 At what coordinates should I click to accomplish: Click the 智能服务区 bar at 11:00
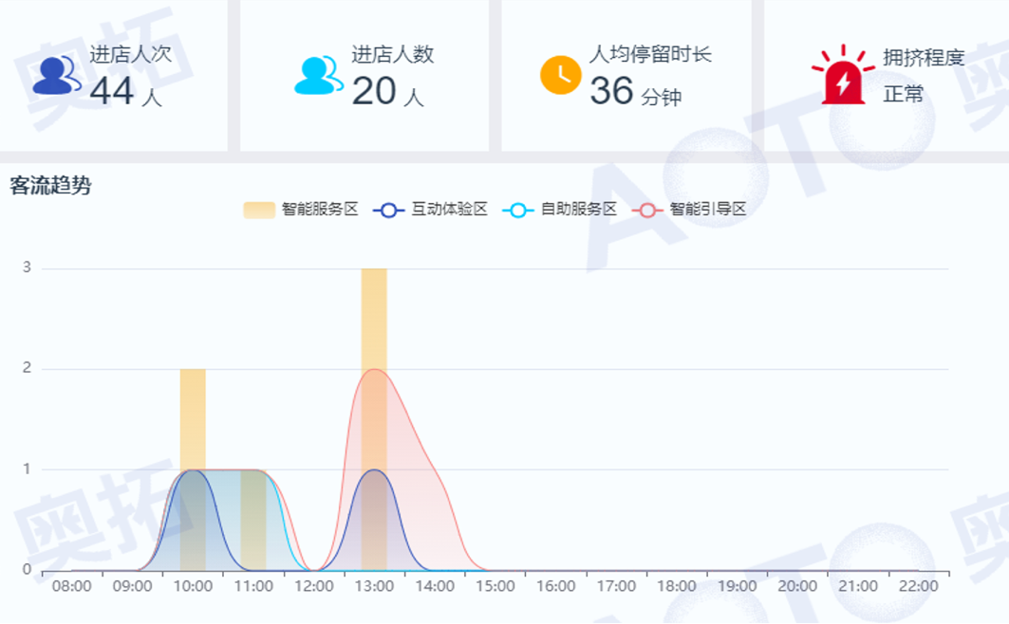point(253,520)
